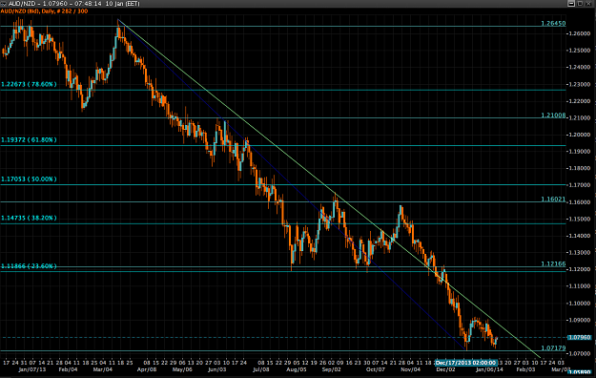596x378 pixels.
Task: Click the May/06 date label on time axis
Action: [182, 369]
